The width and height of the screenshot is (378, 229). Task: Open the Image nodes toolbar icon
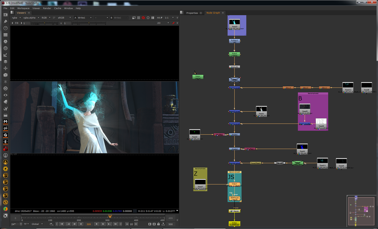[x=5, y=15]
